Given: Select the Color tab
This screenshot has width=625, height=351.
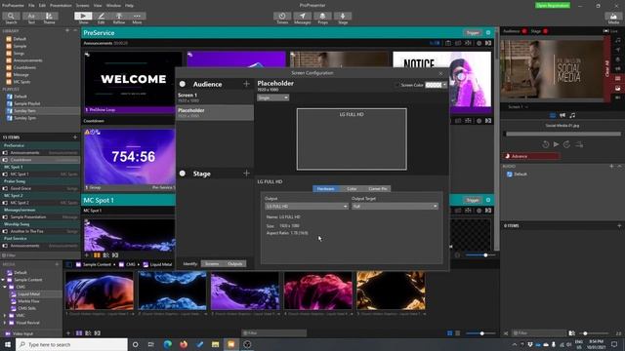Looking at the screenshot, I should pyautogui.click(x=352, y=188).
